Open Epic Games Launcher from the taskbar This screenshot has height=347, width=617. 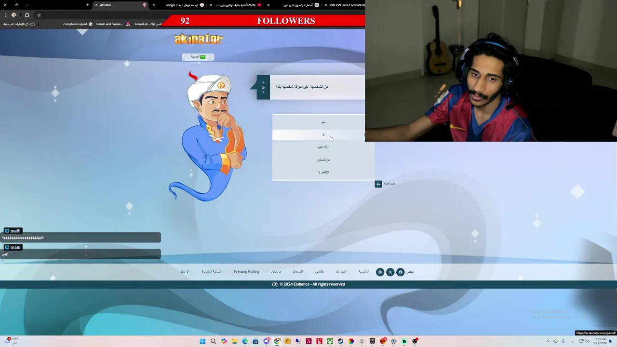372,341
